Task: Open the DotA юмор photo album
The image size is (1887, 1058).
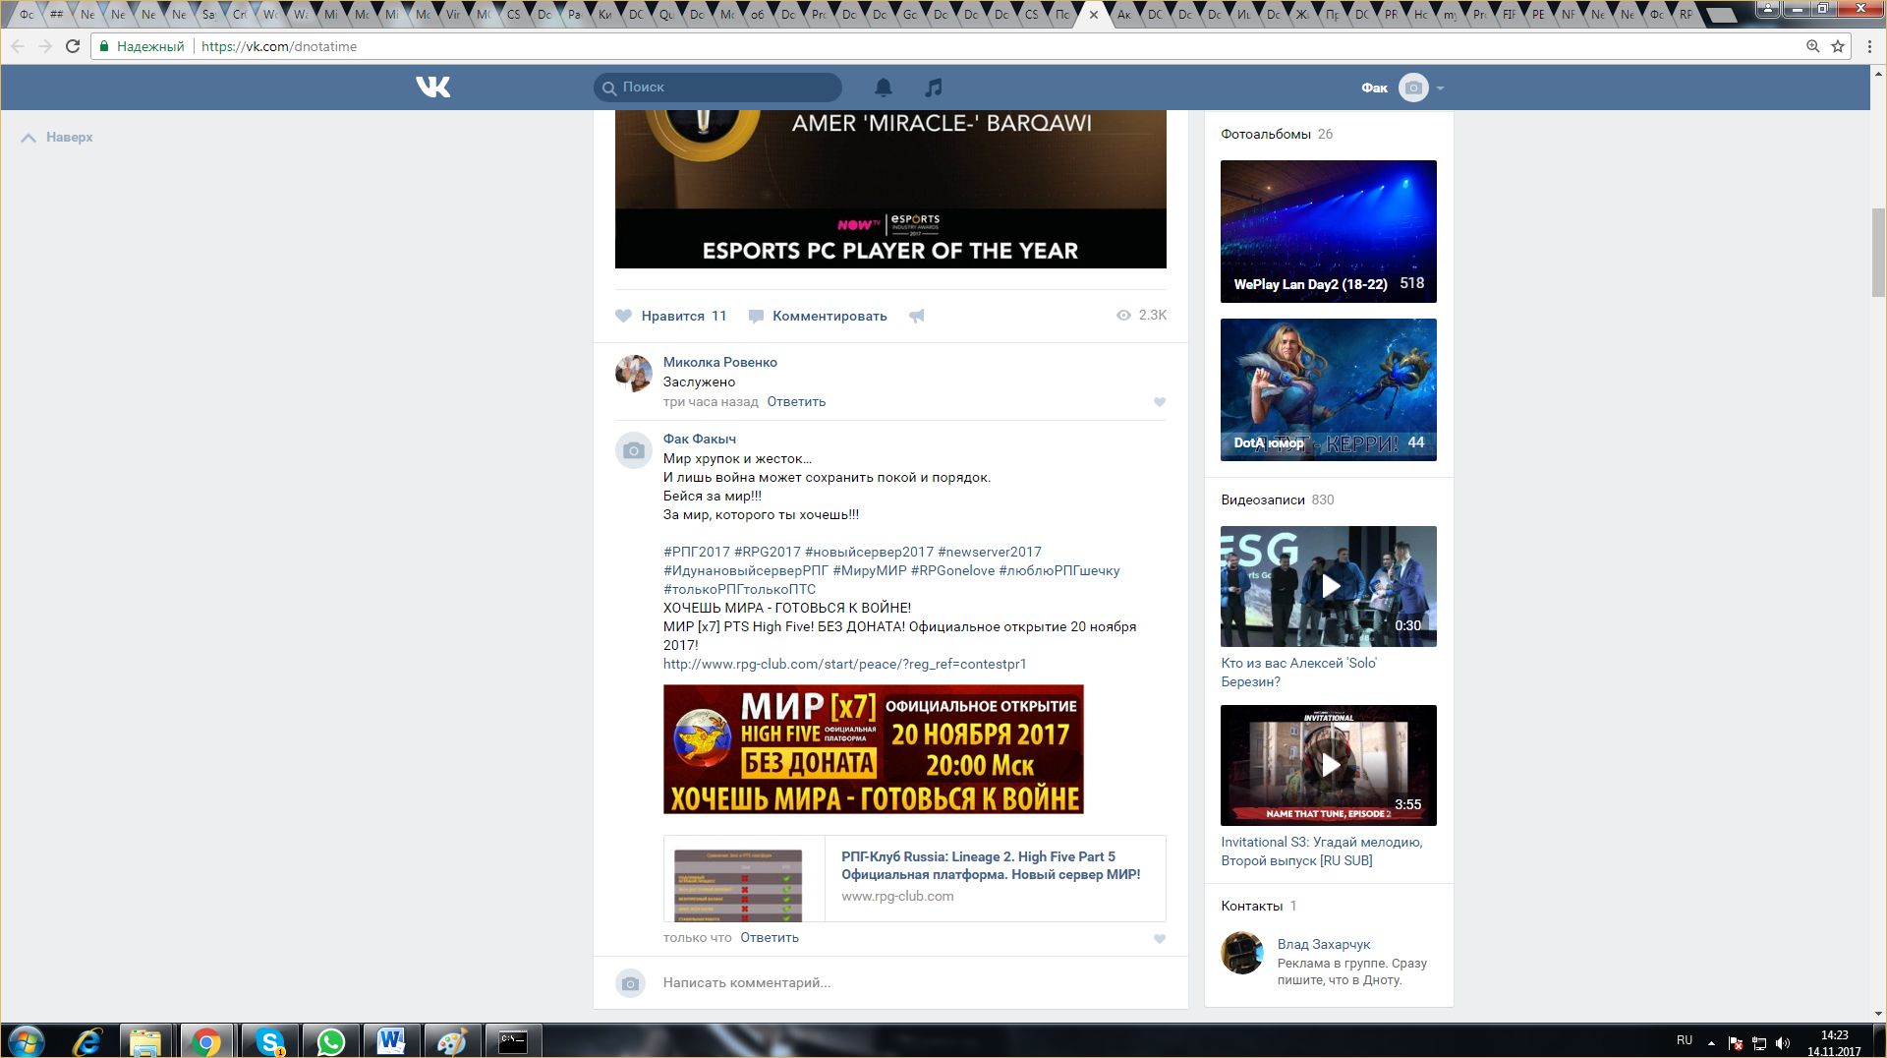Action: (1329, 389)
